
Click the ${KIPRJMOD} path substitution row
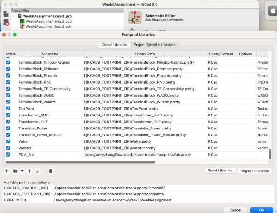138,200
